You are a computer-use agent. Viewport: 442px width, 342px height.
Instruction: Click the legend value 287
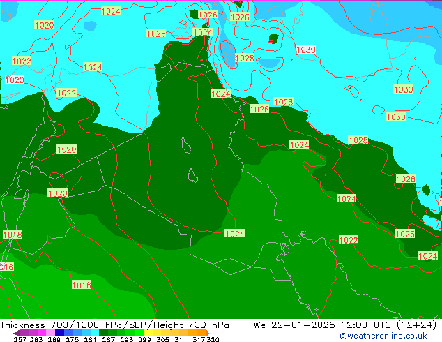tap(108, 339)
